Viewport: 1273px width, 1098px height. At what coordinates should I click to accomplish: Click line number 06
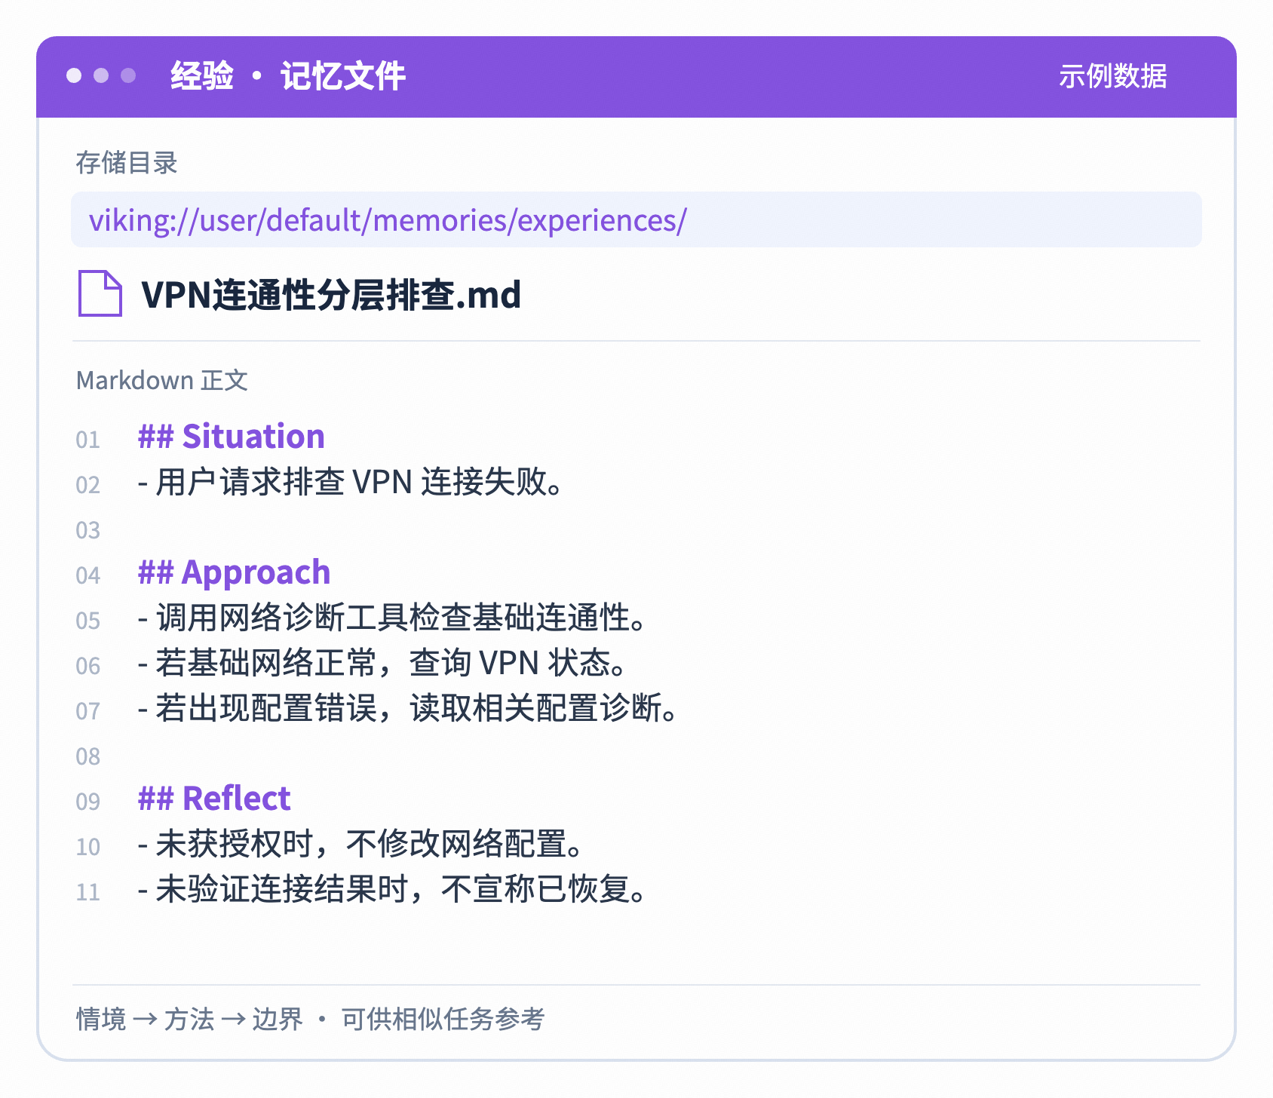tap(88, 666)
